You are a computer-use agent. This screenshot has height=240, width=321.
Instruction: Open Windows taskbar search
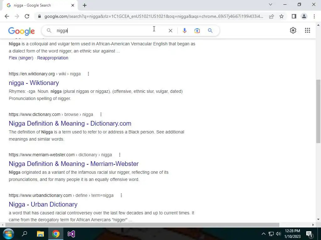click(x=24, y=234)
